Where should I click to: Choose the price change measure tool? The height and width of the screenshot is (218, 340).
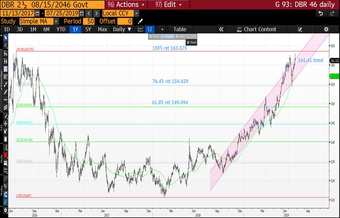click(5, 61)
